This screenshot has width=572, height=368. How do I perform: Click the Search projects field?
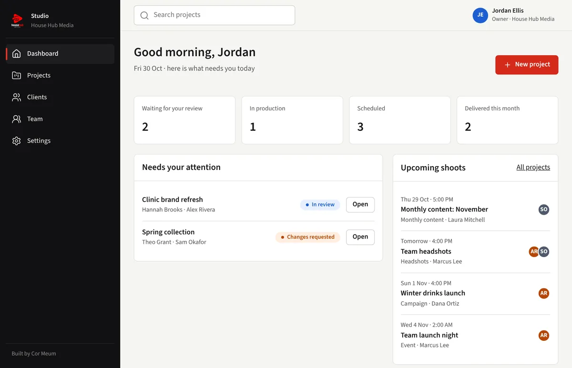tap(214, 15)
